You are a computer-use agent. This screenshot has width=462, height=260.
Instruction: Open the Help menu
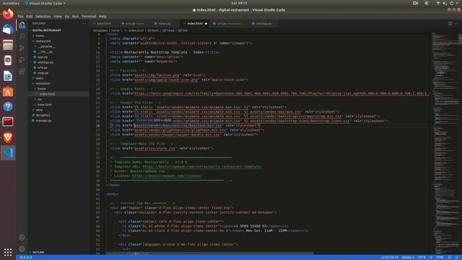tap(103, 16)
